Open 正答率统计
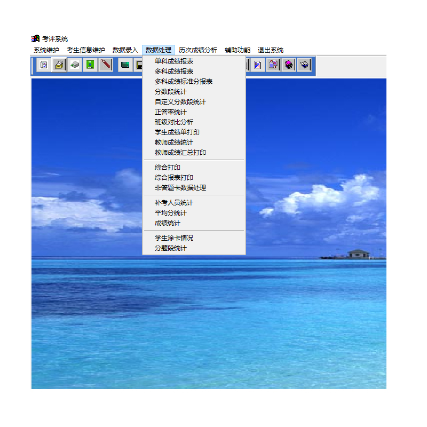The height and width of the screenshot is (427, 427). tap(194, 112)
